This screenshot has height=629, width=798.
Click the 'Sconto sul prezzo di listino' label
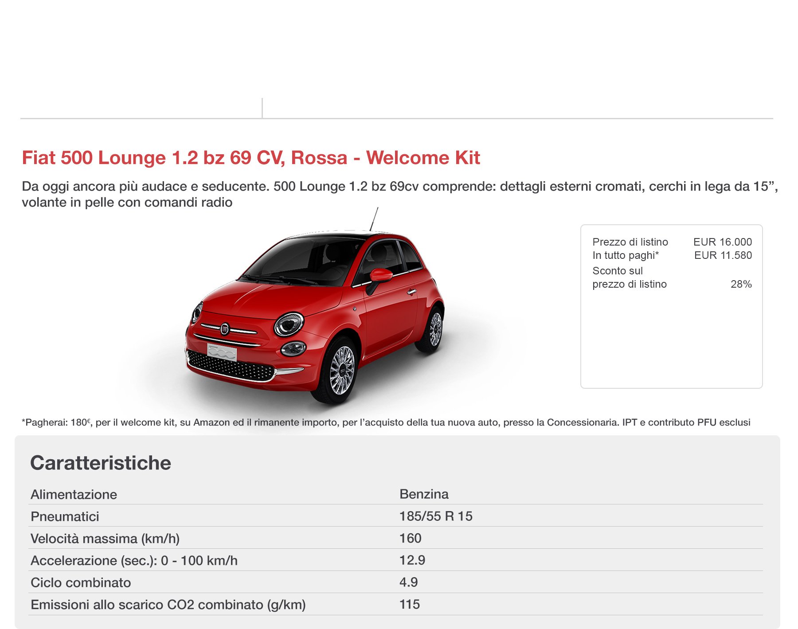(630, 277)
